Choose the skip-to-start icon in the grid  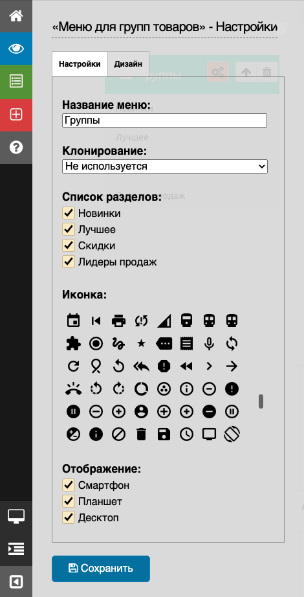[96, 321]
